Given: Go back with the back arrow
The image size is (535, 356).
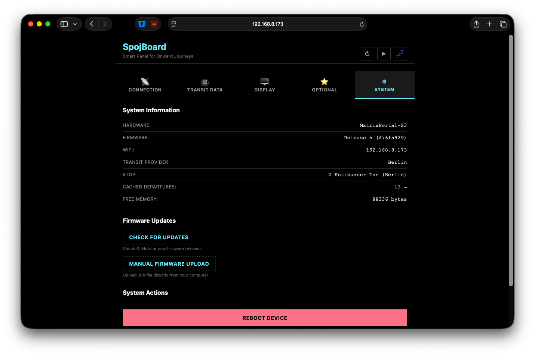Looking at the screenshot, I should [92, 24].
